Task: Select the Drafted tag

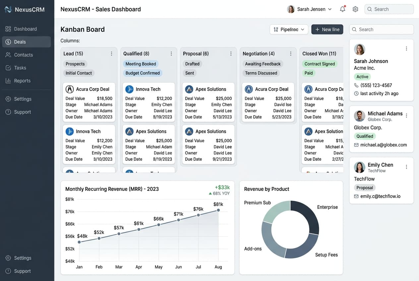Action: pyautogui.click(x=192, y=64)
